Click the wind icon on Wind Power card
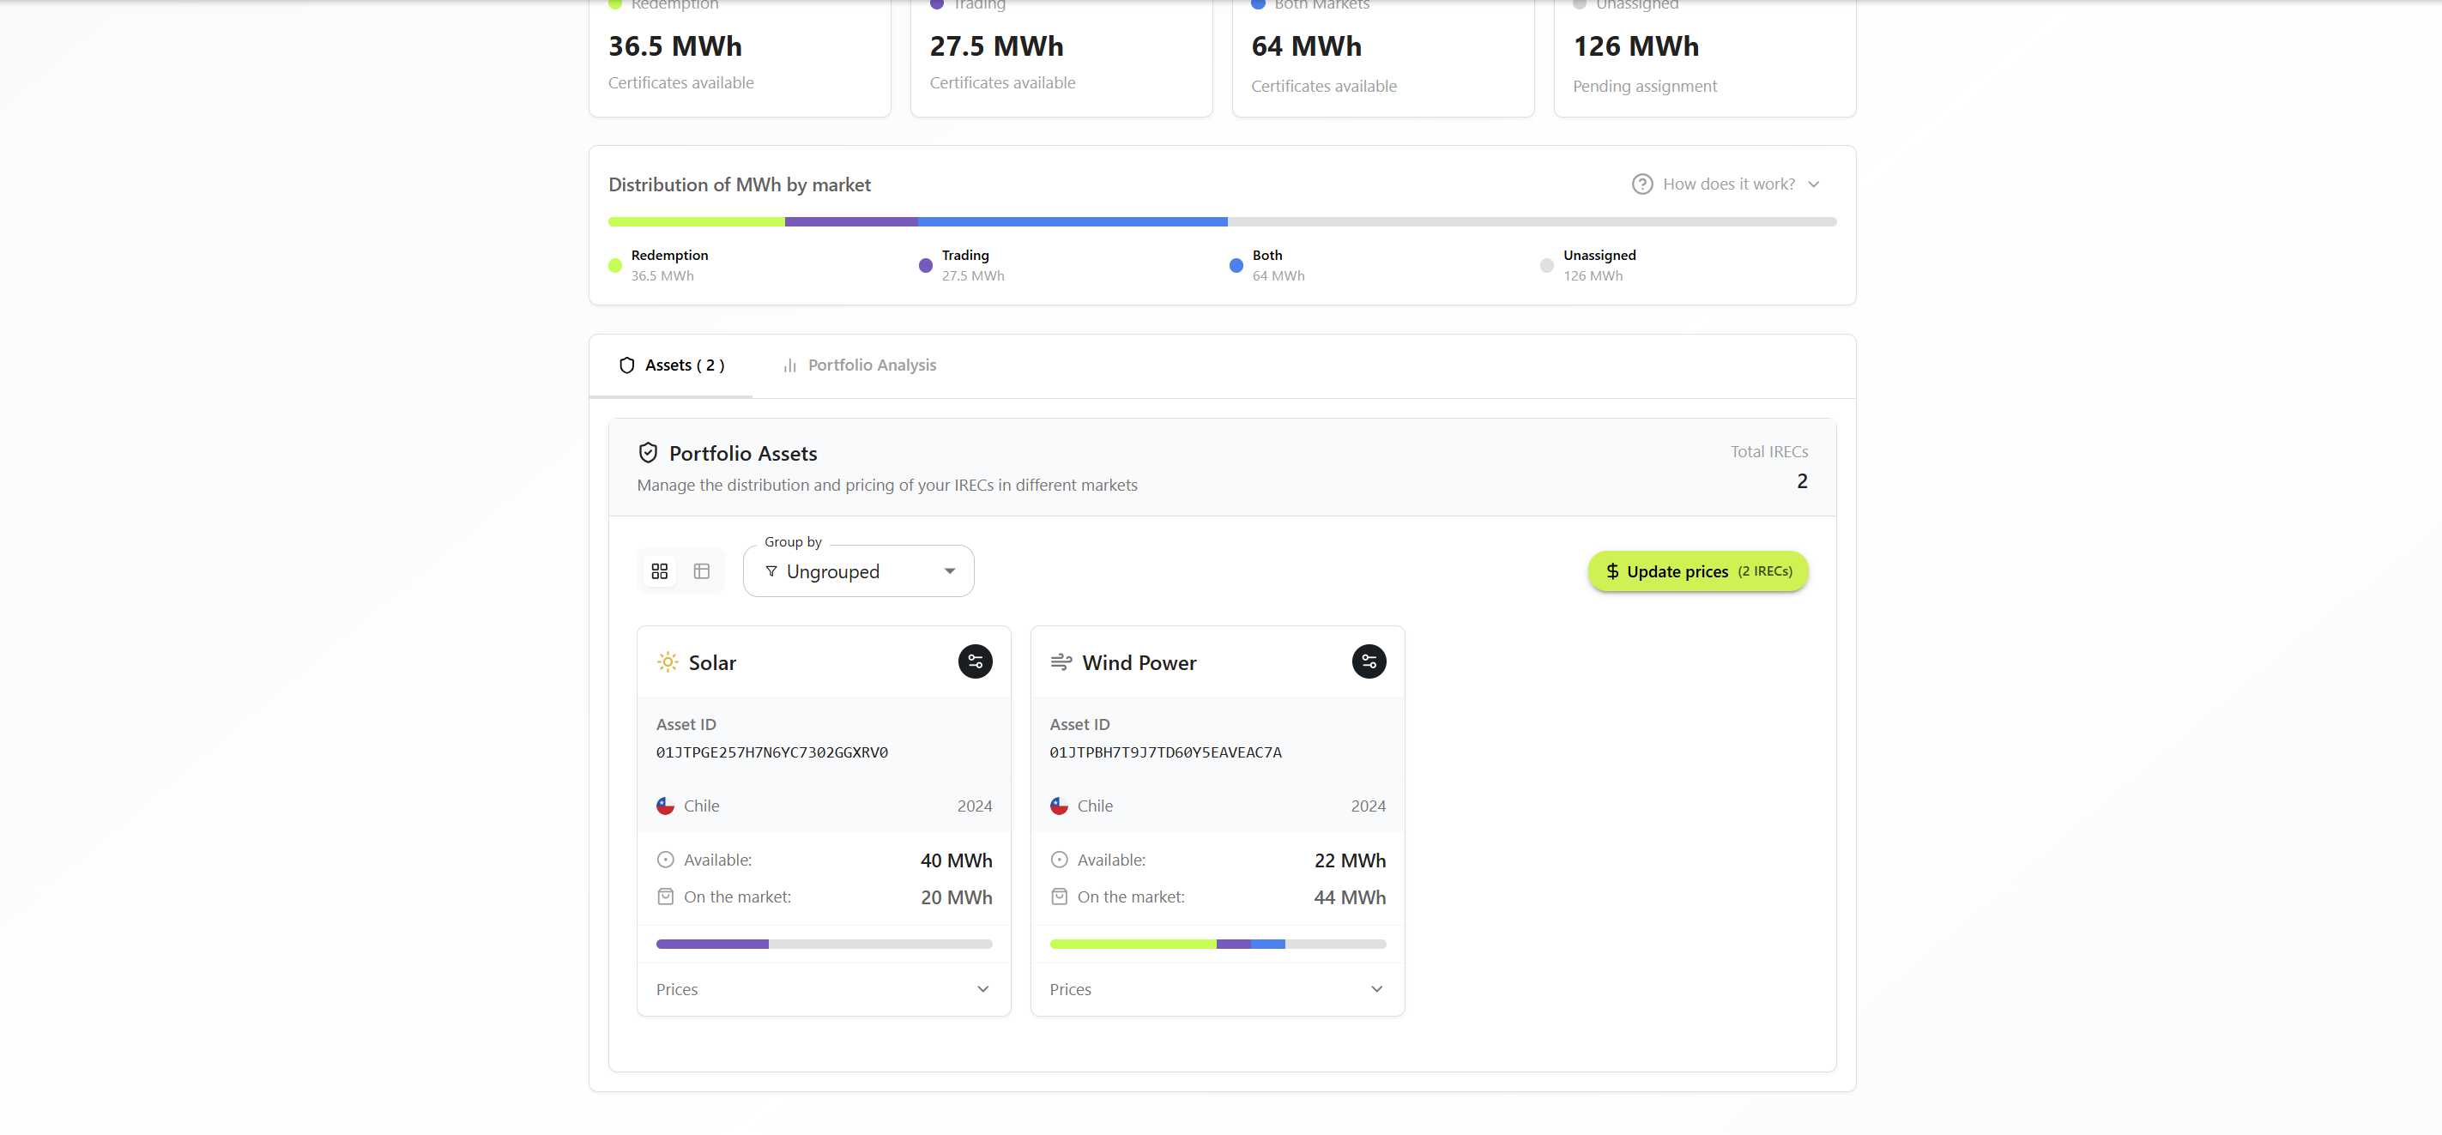 1061,661
